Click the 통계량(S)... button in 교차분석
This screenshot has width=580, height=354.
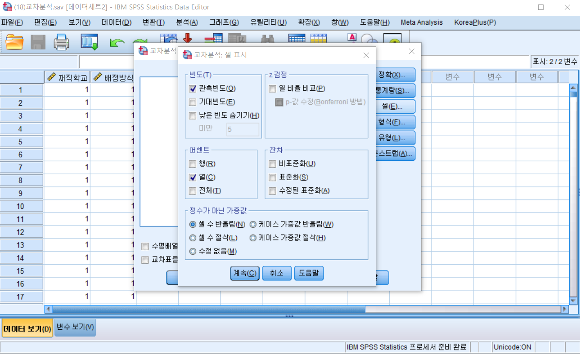point(395,91)
